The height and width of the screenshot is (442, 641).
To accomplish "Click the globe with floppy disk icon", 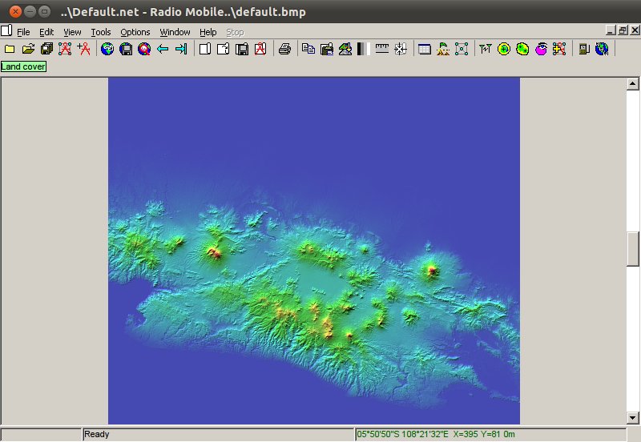I will [x=126, y=50].
